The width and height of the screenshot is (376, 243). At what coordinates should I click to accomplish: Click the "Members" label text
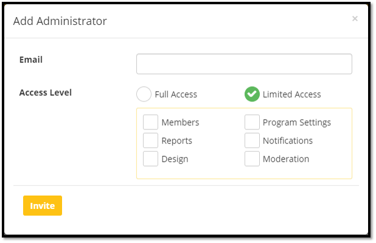pos(180,123)
